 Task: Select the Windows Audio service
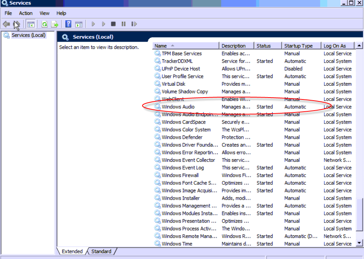pos(254,107)
